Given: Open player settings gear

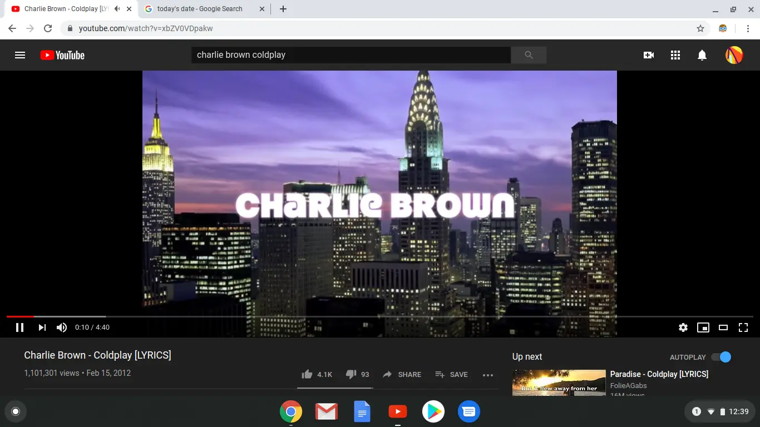Looking at the screenshot, I should click(x=683, y=327).
